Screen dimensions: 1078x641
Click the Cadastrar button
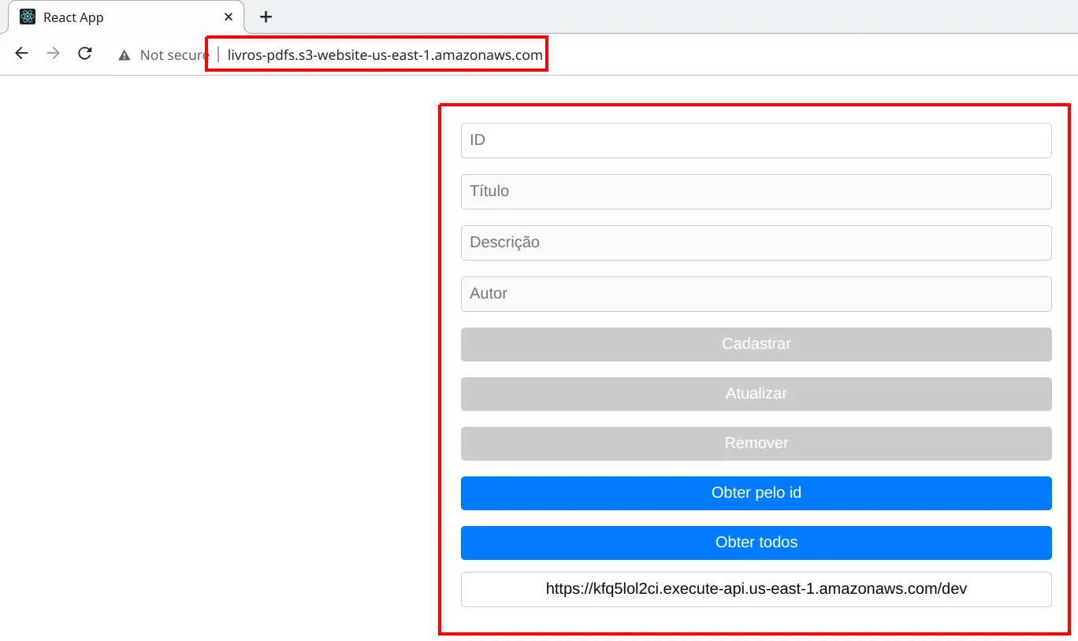(756, 344)
